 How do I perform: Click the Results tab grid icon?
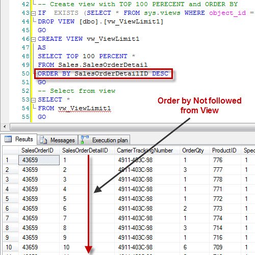click(8, 139)
